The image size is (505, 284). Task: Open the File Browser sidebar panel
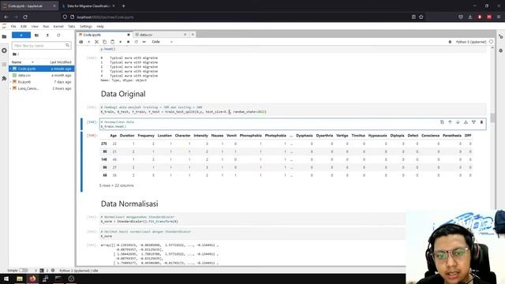[4, 37]
